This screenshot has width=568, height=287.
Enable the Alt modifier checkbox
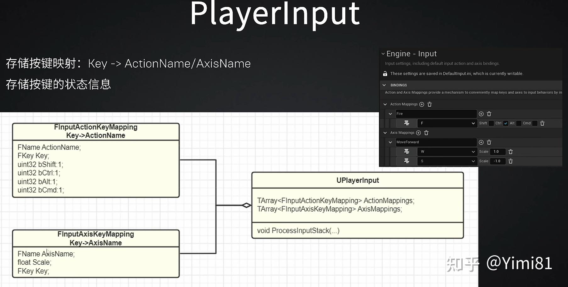519,123
